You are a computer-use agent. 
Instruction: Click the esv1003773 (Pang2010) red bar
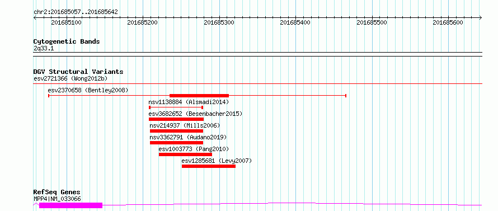185,154
